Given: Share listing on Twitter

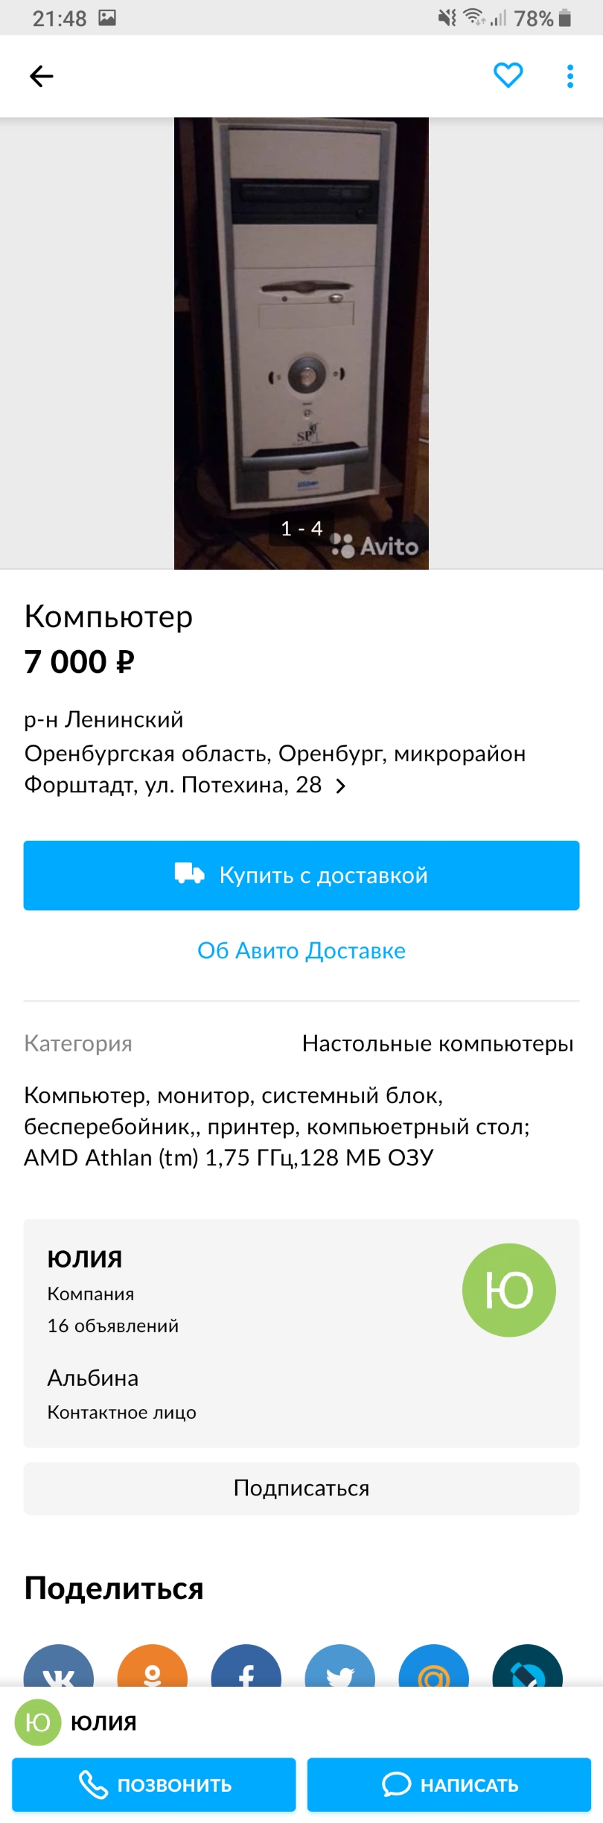Looking at the screenshot, I should (x=340, y=1667).
